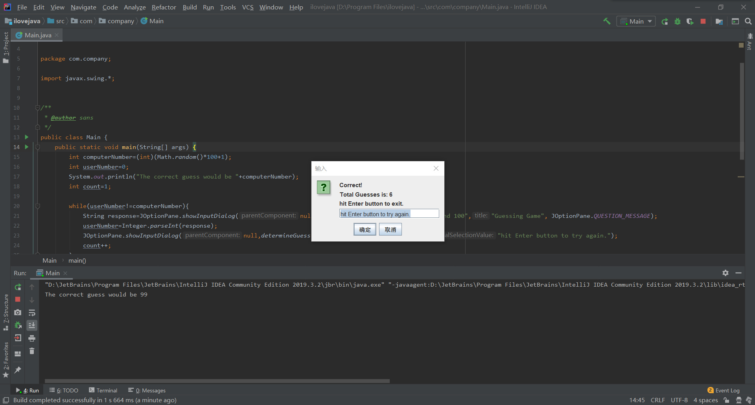The width and height of the screenshot is (755, 405).
Task: Click console horizontal scrollbar
Action: [217, 381]
